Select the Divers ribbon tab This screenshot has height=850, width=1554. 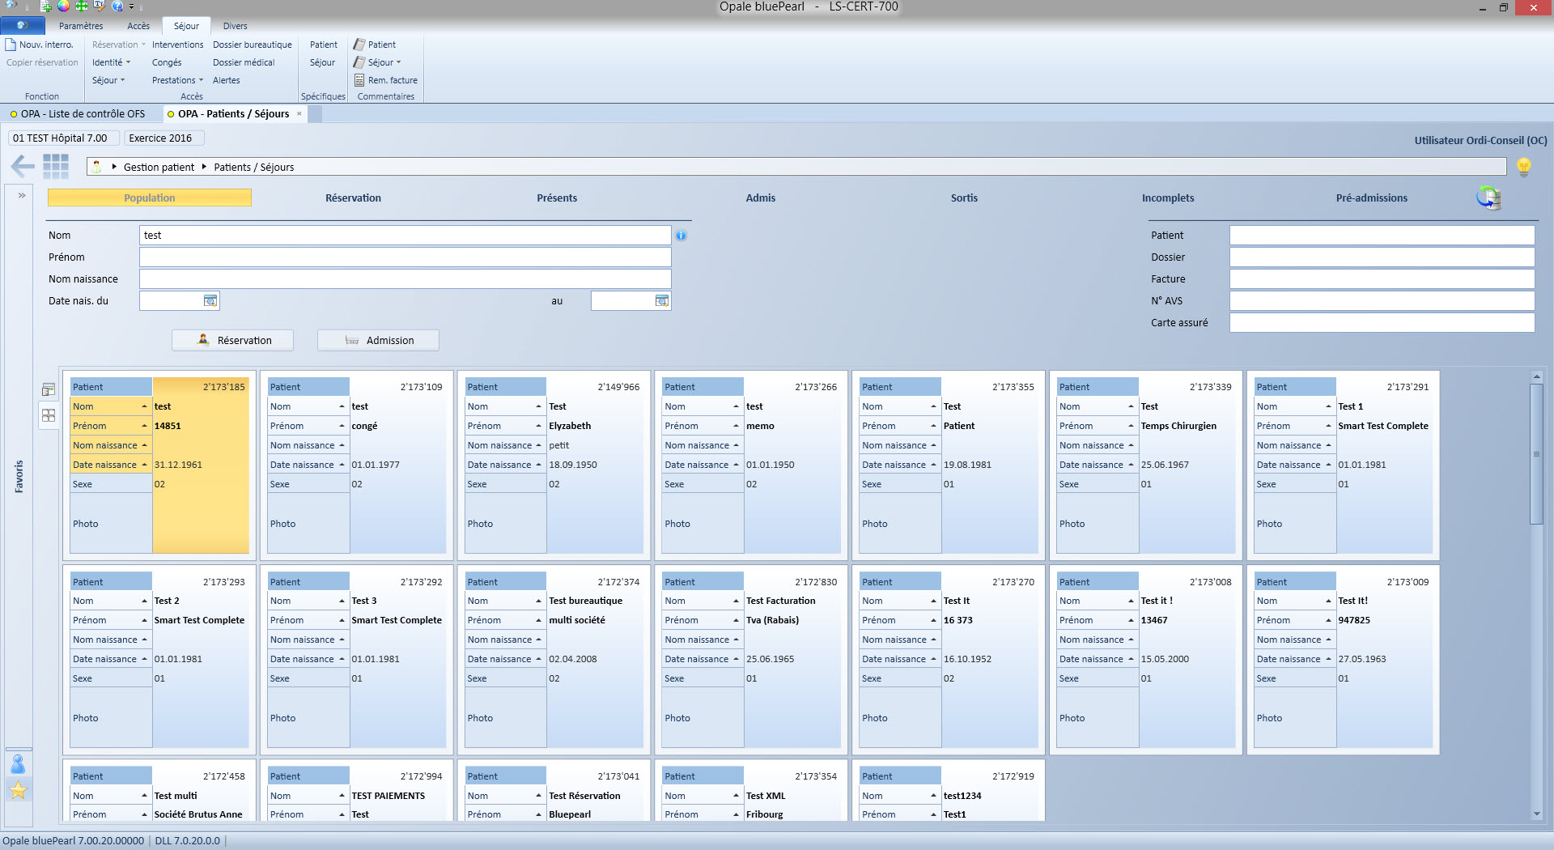236,26
